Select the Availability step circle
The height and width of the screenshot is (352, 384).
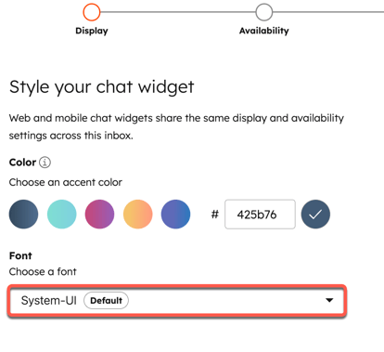(x=264, y=12)
